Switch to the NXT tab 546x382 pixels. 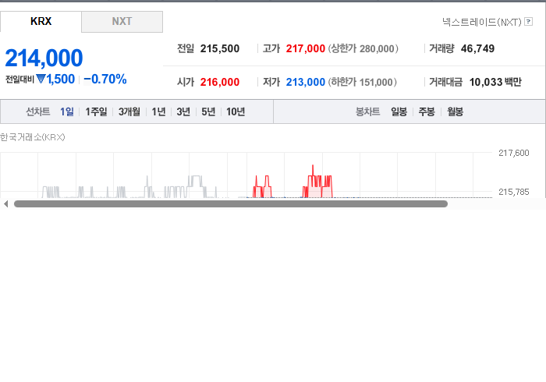click(x=122, y=22)
